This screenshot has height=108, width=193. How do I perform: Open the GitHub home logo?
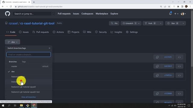pos(8,13)
